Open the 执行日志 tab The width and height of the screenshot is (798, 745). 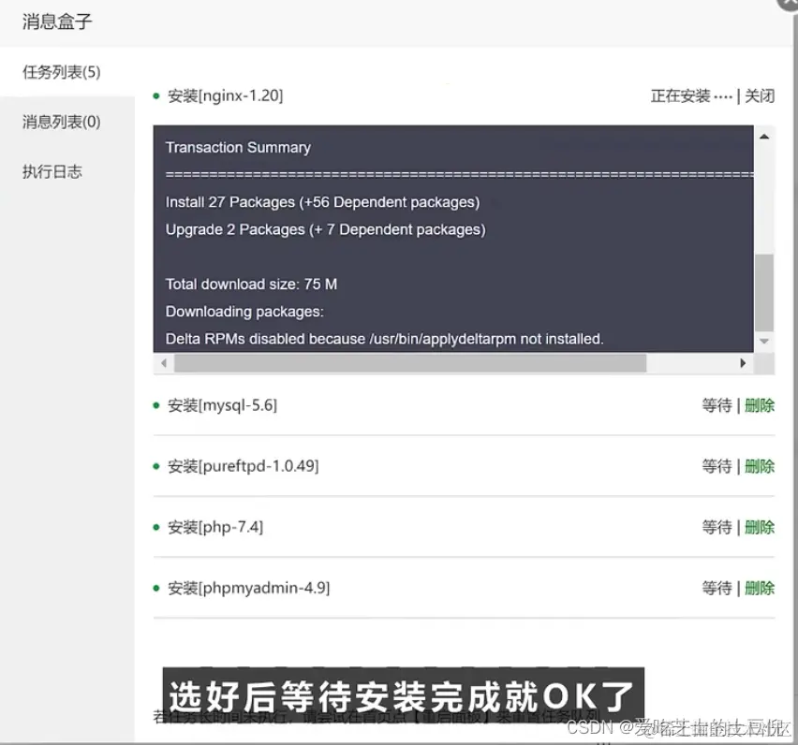(x=52, y=172)
